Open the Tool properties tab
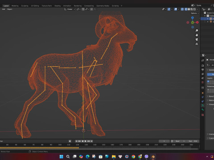 203,60
